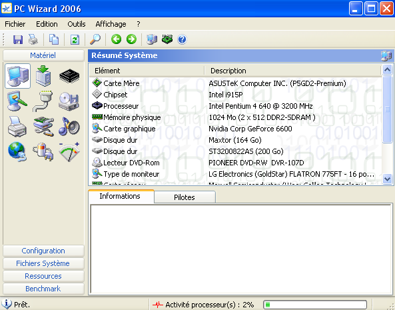Select the Processor chip icon in Matériel panel
Screen dimensions: 395x310
pos(69,76)
